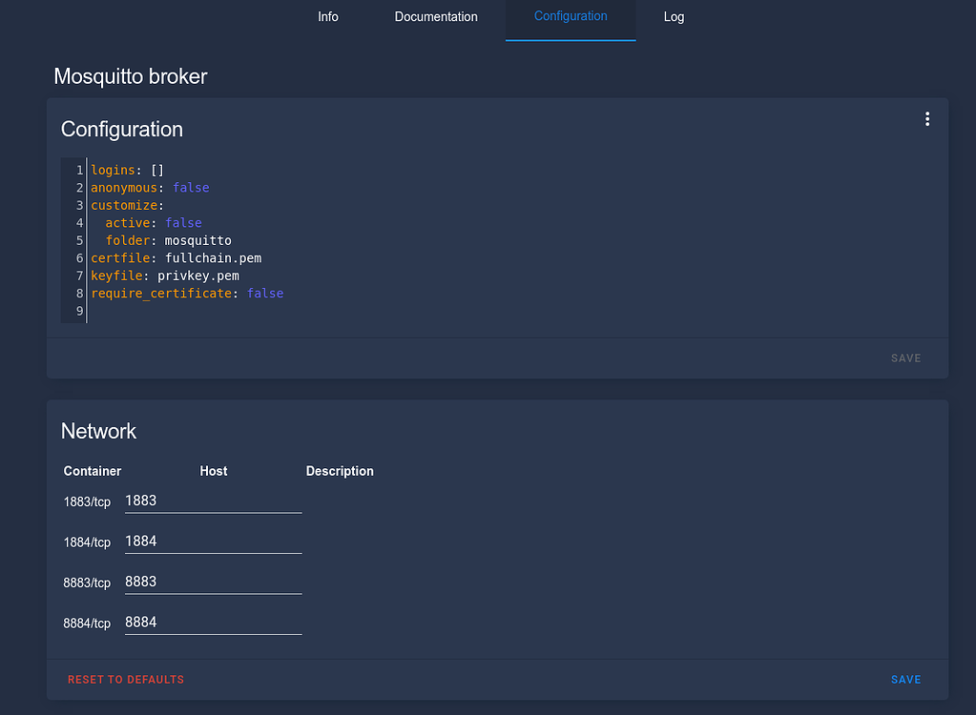976x715 pixels.
Task: Click the 'anonymous: false' line
Action: point(150,188)
